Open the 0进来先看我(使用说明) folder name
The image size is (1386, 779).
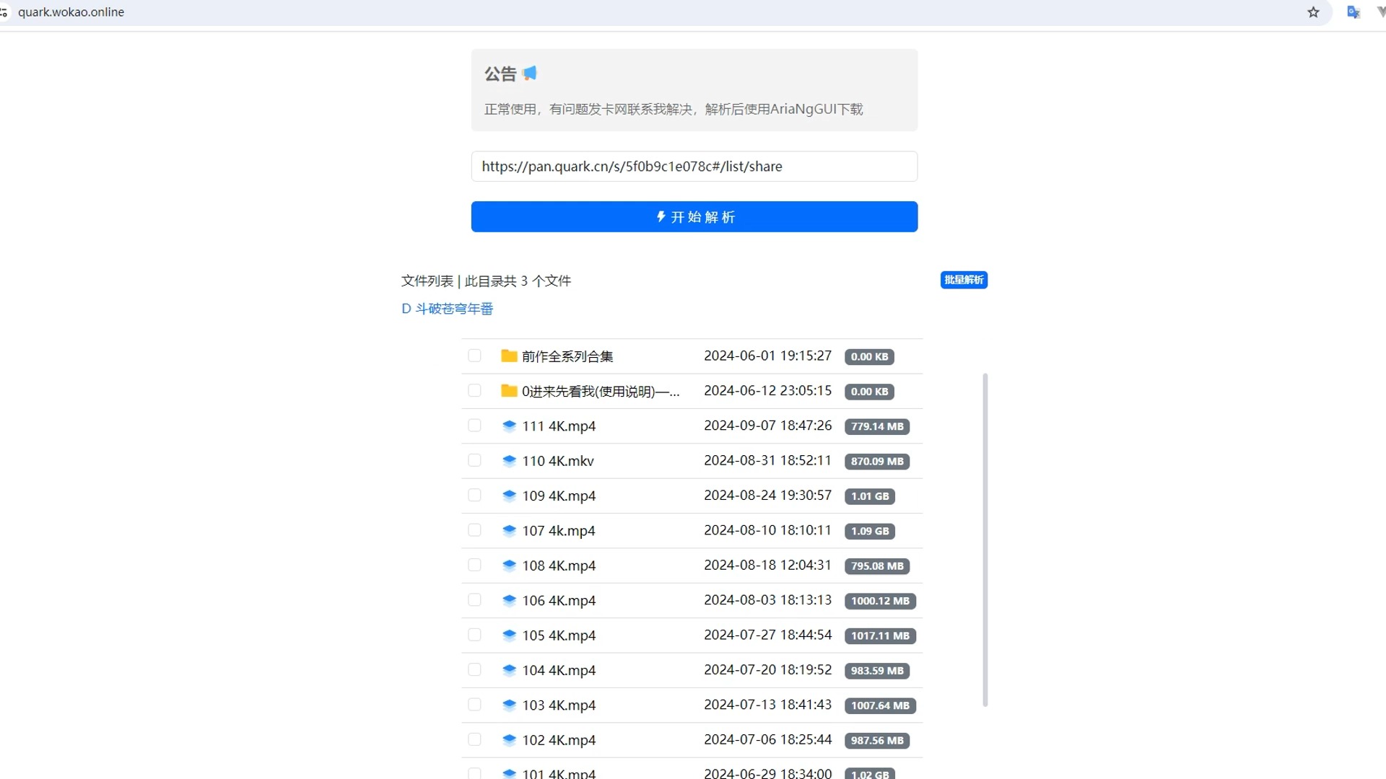[601, 391]
